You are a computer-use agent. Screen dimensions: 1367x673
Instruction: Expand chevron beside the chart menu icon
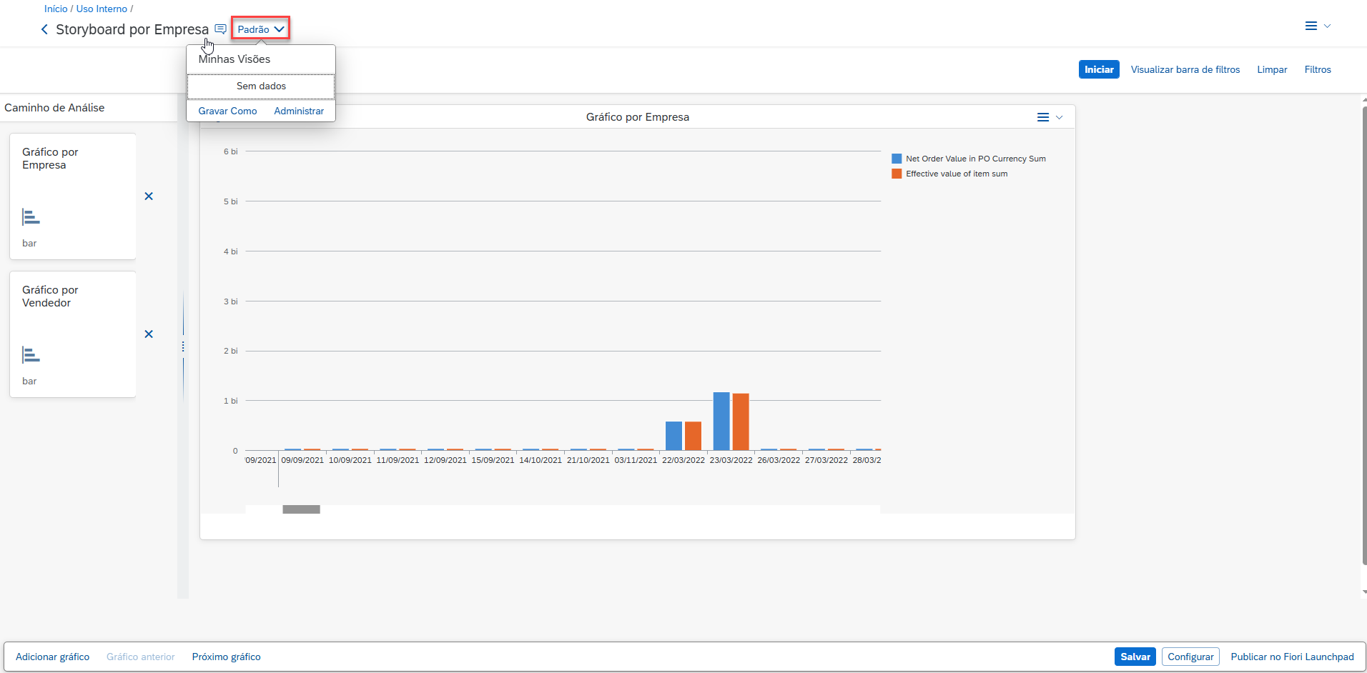click(x=1060, y=117)
